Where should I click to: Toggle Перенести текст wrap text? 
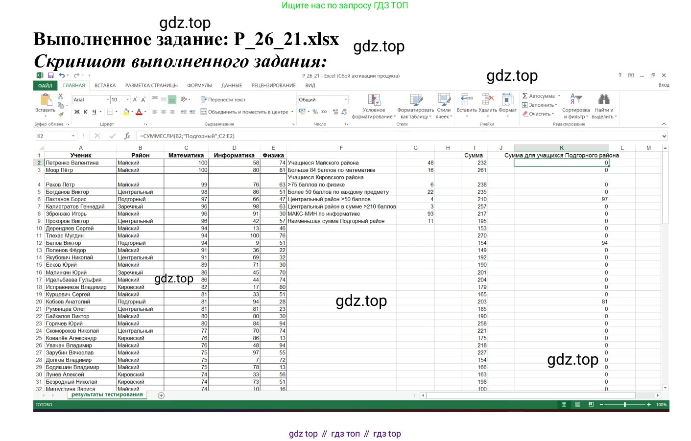tap(223, 99)
